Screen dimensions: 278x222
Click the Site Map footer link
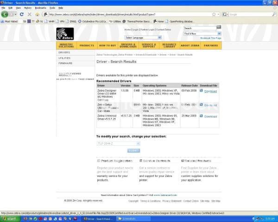216,201
